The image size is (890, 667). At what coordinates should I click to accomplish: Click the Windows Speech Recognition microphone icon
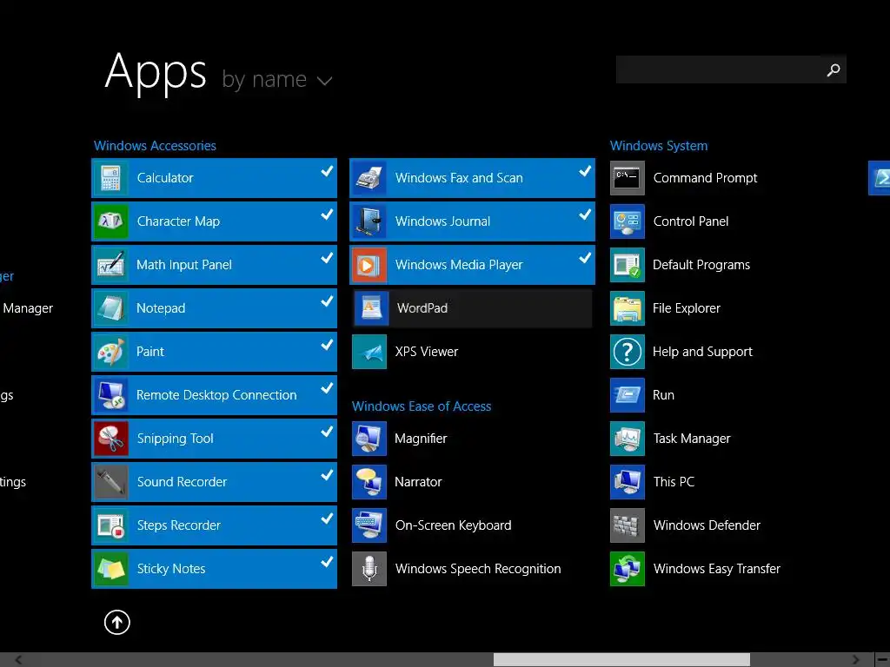[369, 569]
